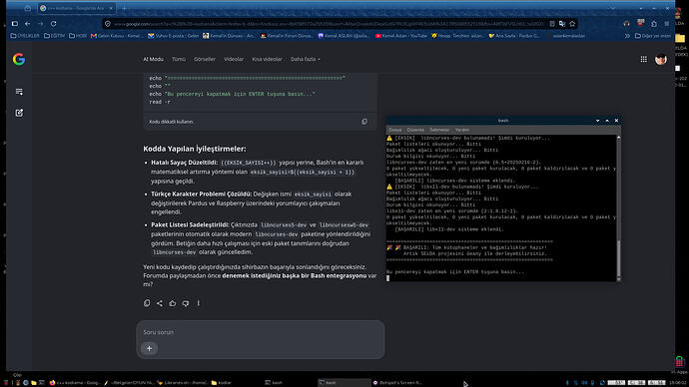Open Dosya menu in bash terminal
The height and width of the screenshot is (387, 689).
tap(395, 130)
